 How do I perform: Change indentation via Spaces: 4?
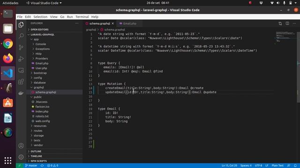click(246, 166)
